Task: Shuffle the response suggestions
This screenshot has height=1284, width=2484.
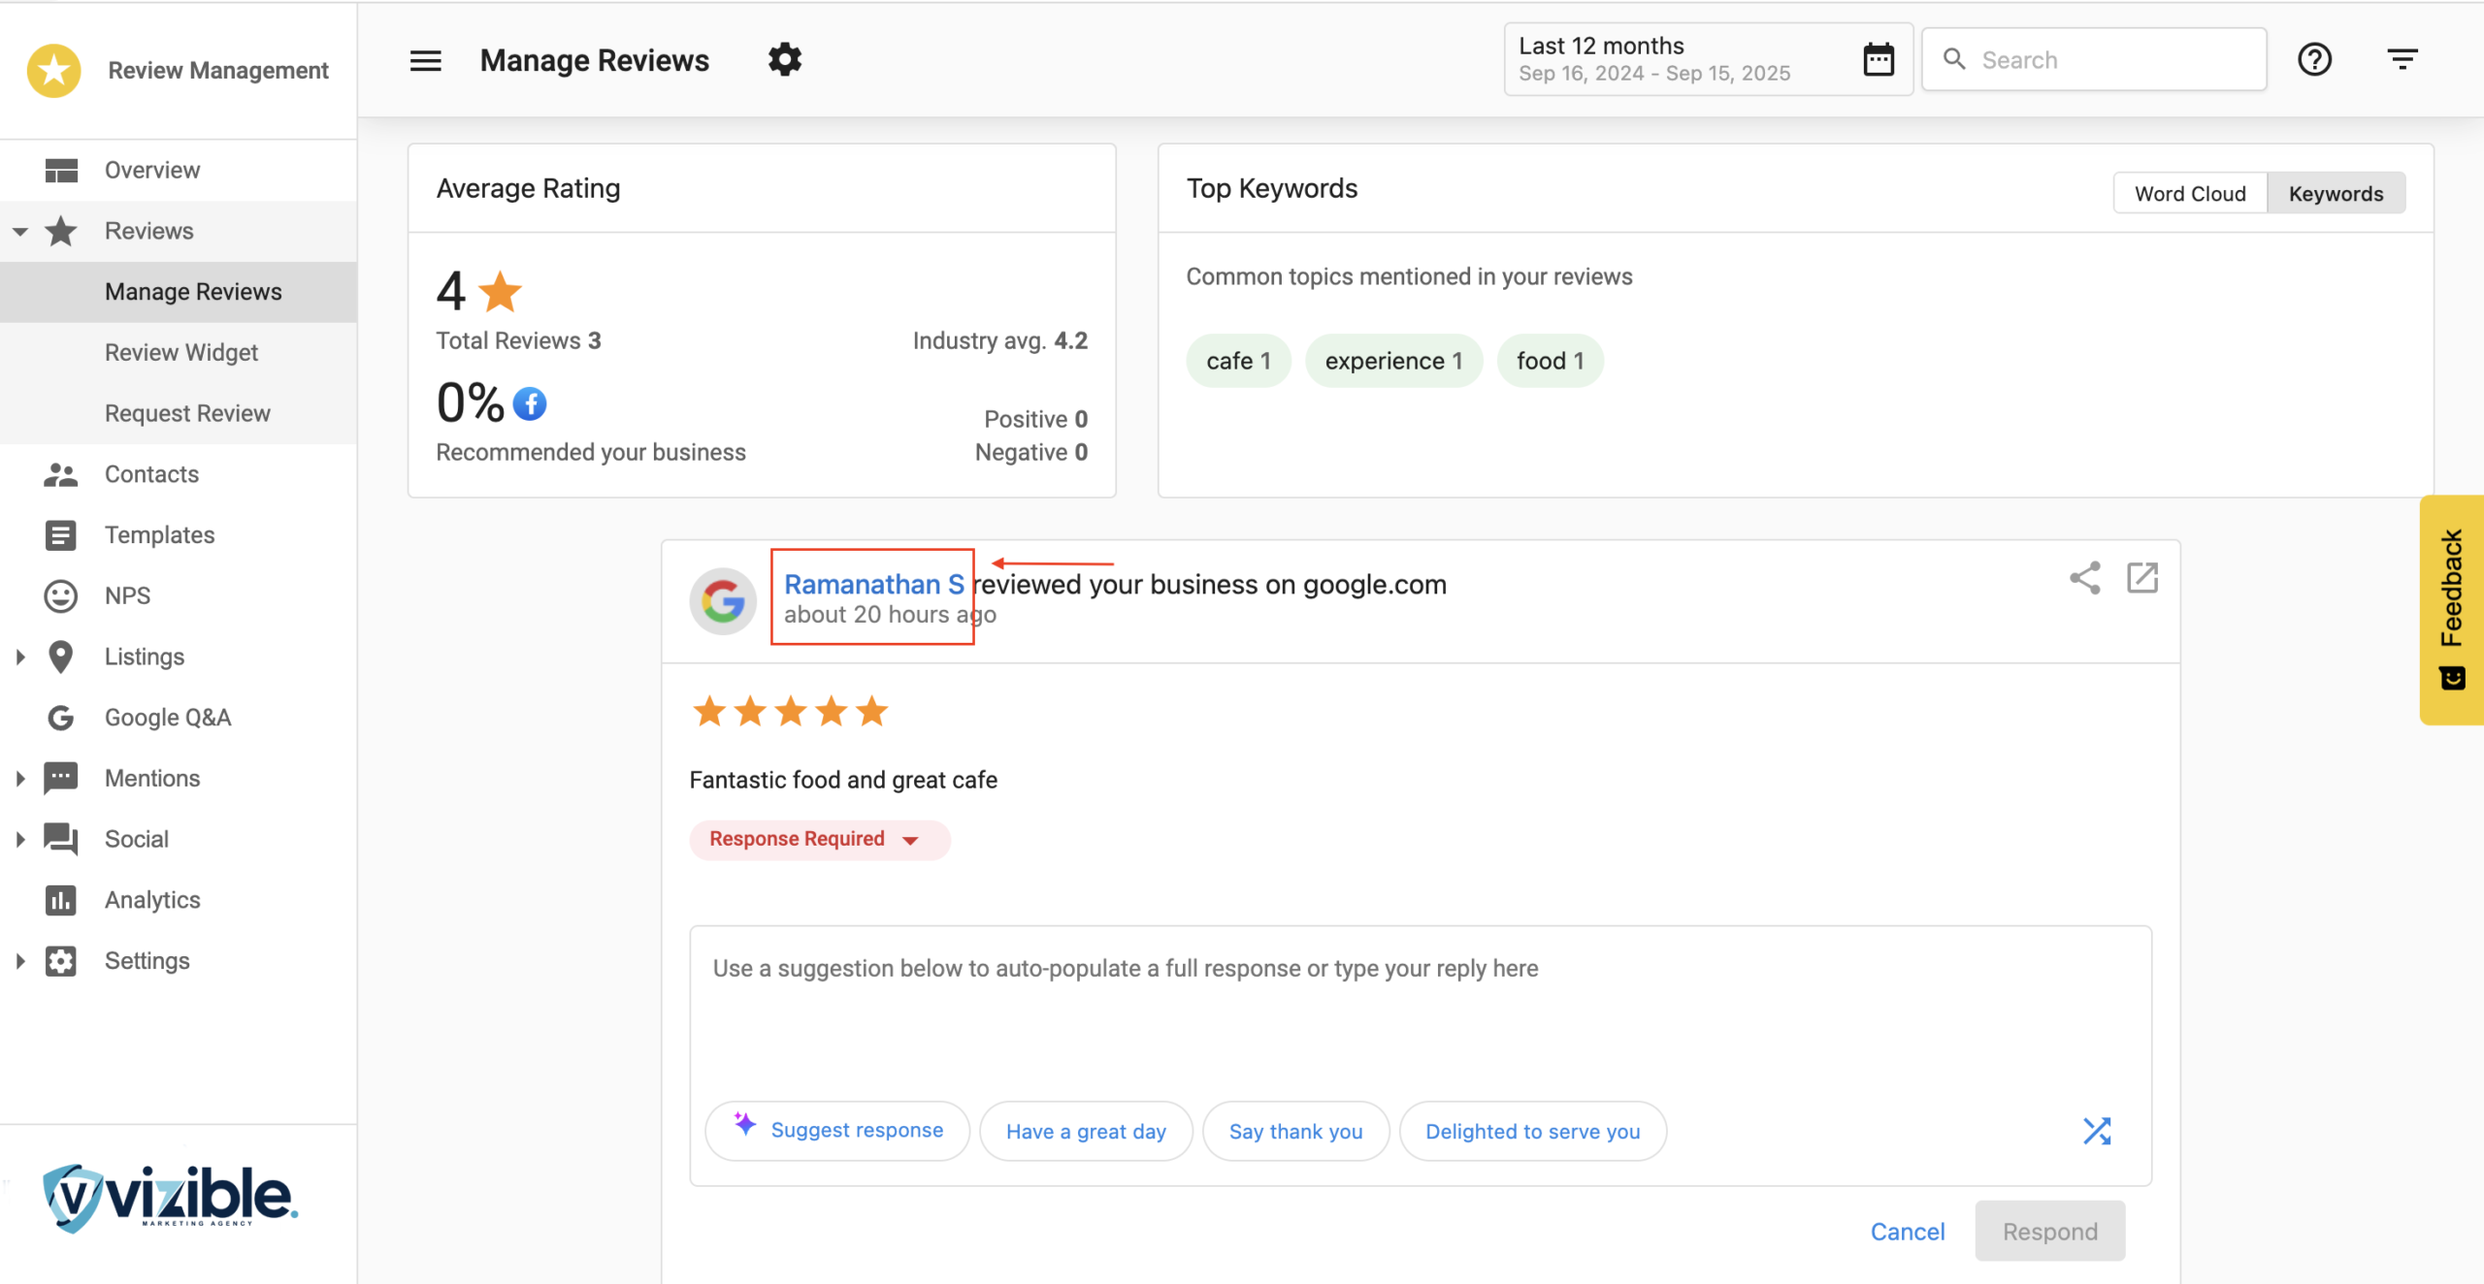Action: [x=2097, y=1131]
